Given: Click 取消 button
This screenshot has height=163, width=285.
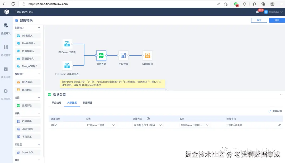Looking at the screenshot, I should [x=259, y=20].
